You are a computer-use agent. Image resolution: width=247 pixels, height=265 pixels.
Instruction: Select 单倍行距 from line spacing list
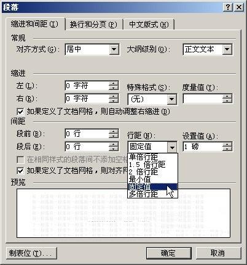pyautogui.click(x=152, y=157)
